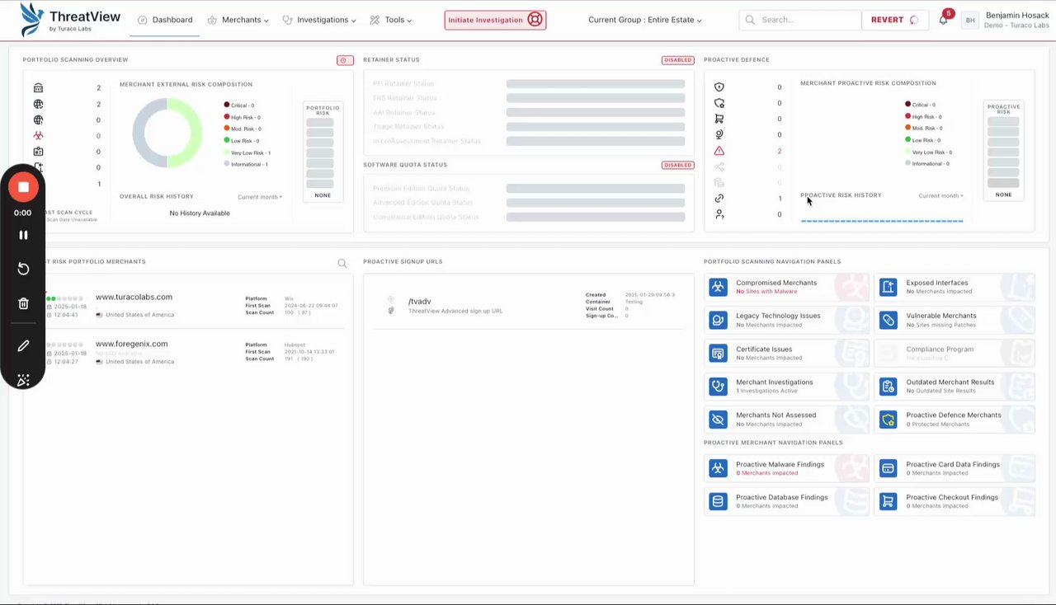Viewport: 1056px width, 605px height.
Task: Expand the Merchants menu
Action: (x=238, y=20)
